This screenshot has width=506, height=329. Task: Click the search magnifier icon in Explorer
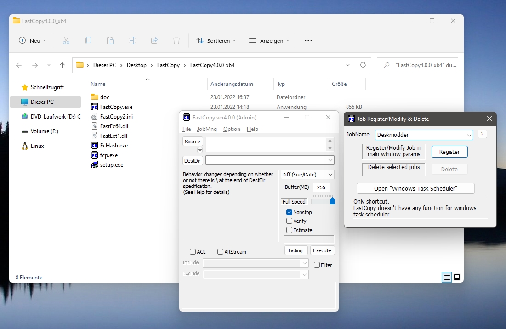coord(386,65)
